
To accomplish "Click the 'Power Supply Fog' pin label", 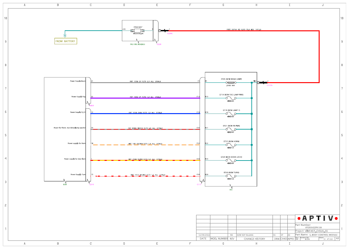I will pyautogui.click(x=78, y=97).
